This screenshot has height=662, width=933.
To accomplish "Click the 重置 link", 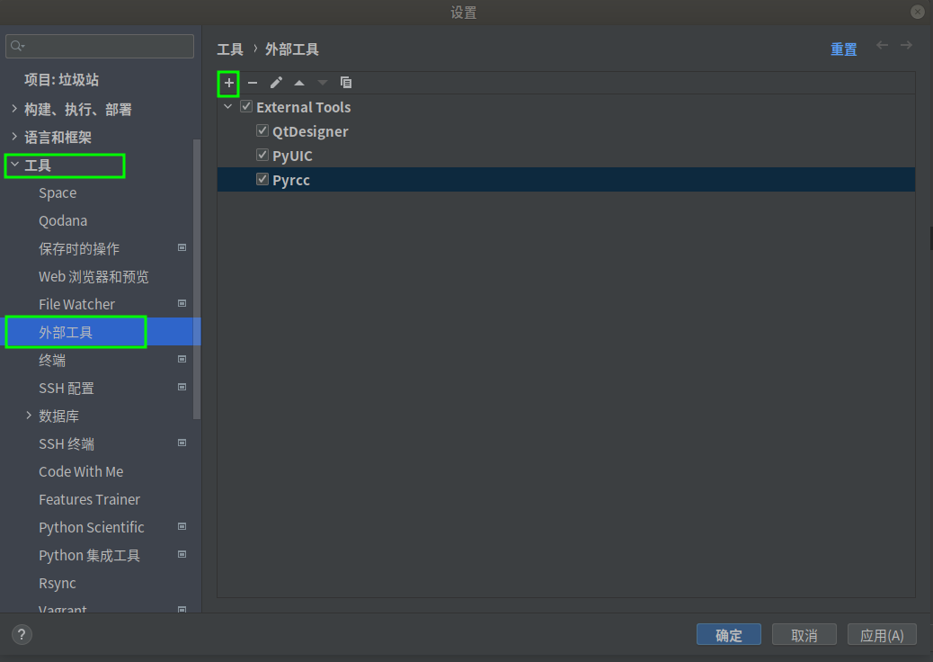I will tap(843, 49).
